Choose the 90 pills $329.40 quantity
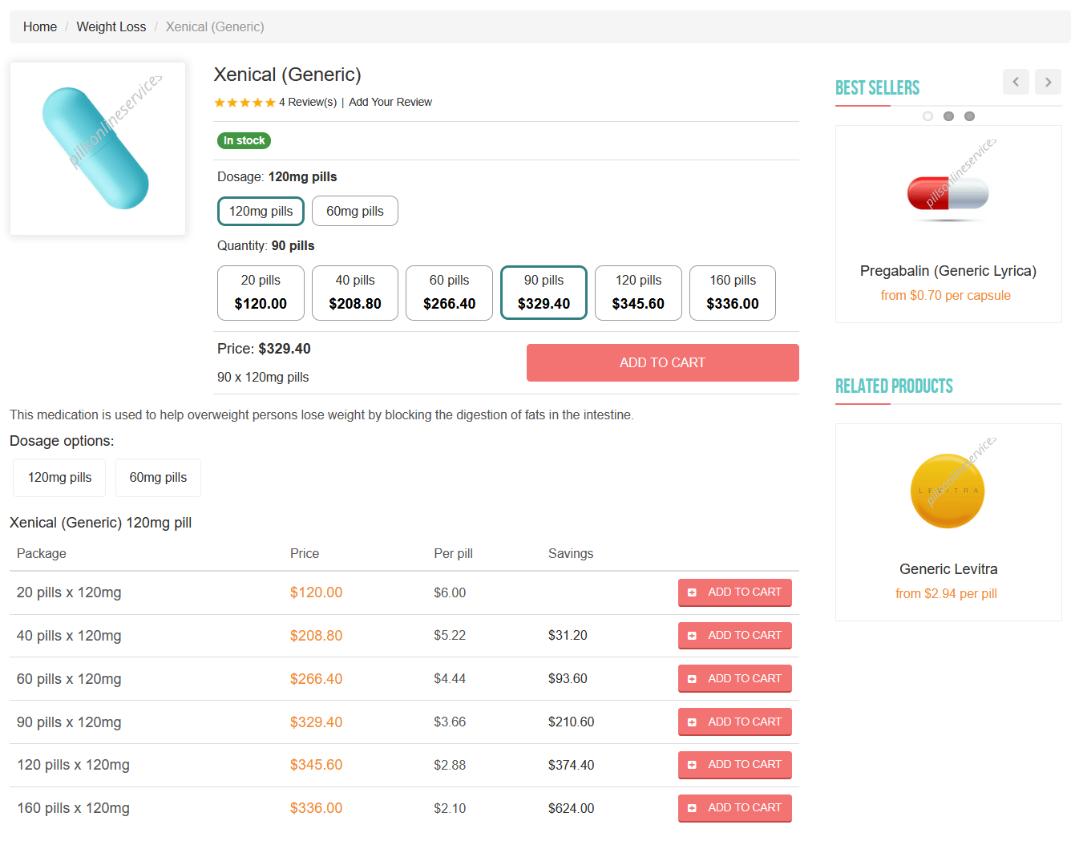This screenshot has height=845, width=1083. pyautogui.click(x=544, y=293)
